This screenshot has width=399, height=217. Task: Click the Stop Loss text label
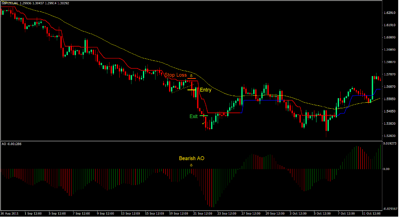[175, 75]
